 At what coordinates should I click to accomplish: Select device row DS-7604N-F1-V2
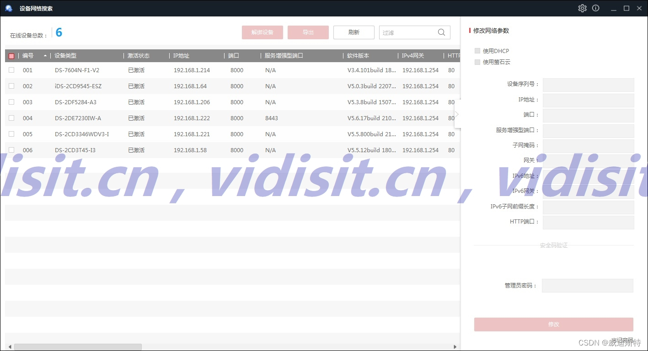pyautogui.click(x=232, y=70)
